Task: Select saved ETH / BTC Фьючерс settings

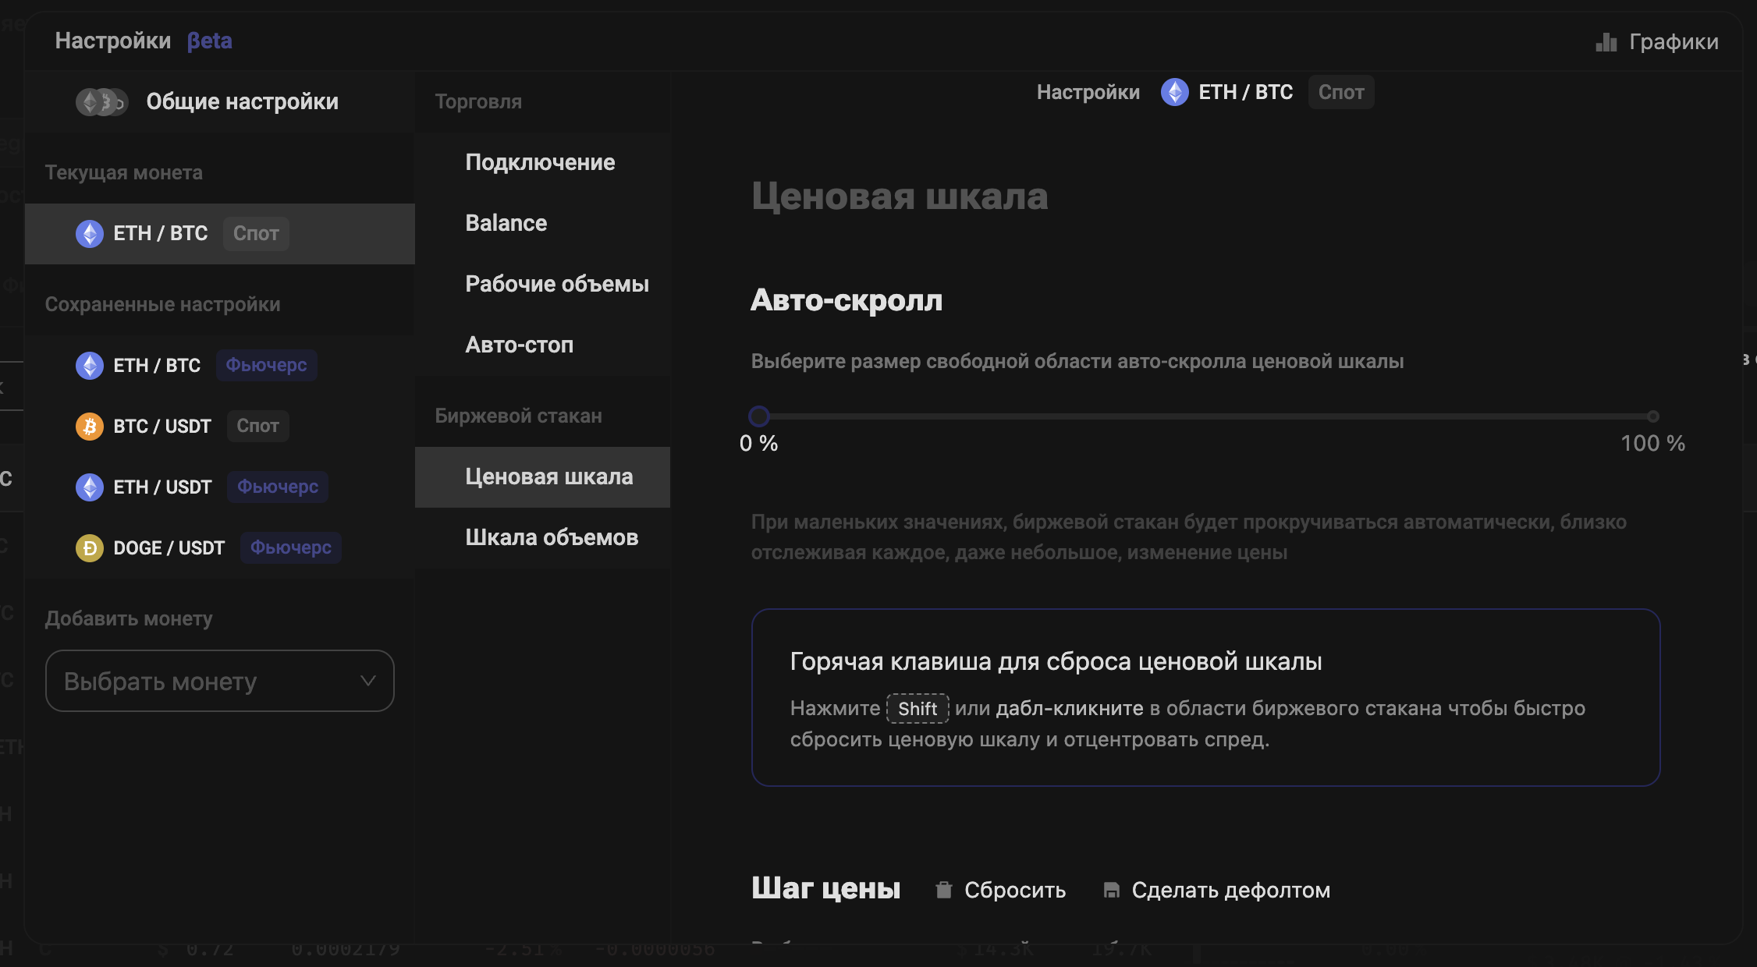Action: click(x=220, y=366)
